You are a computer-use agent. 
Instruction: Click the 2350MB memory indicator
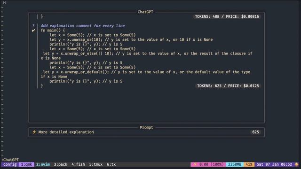tap(235, 164)
